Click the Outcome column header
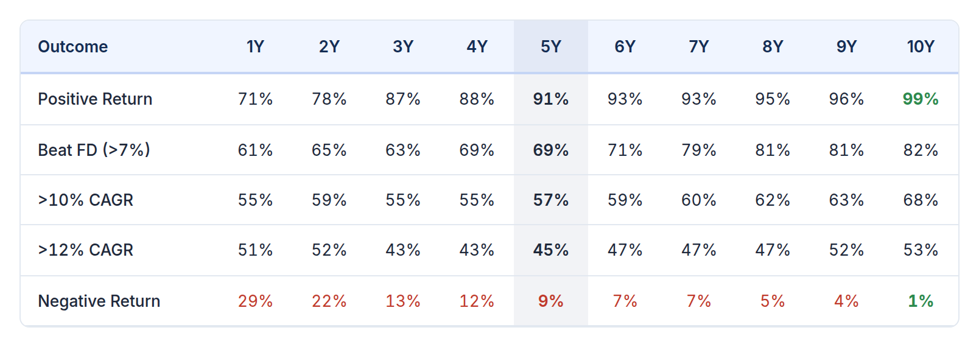Screen dimensions: 979x347 tap(72, 47)
